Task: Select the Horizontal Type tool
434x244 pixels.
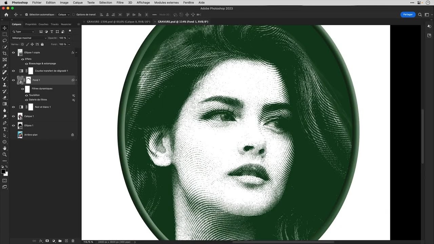Action: [5, 129]
